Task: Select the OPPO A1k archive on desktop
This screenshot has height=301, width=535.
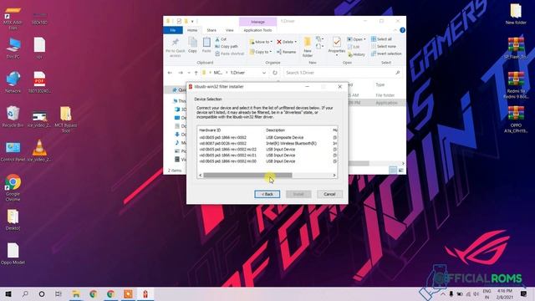Action: click(x=516, y=120)
